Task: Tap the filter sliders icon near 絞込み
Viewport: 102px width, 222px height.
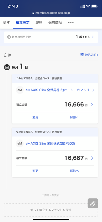Action: tap(82, 55)
